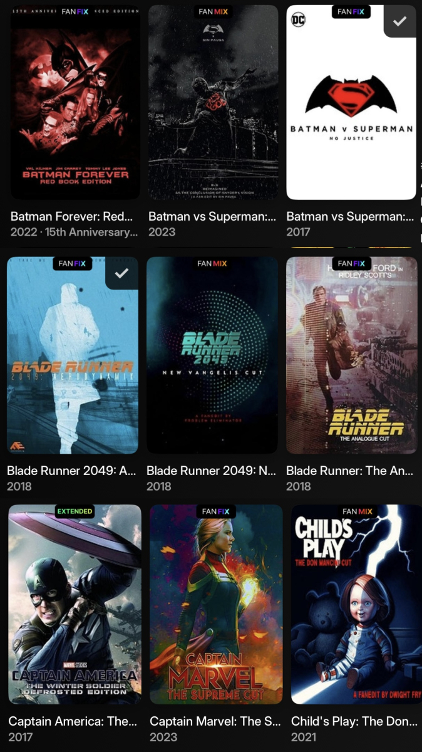Viewport: 422px width, 752px height.
Task: Tap the FANMIX badge on the New Vangelis Cut poster
Action: (212, 263)
